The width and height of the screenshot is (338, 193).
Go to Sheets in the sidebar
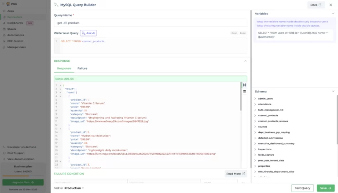click(12, 29)
